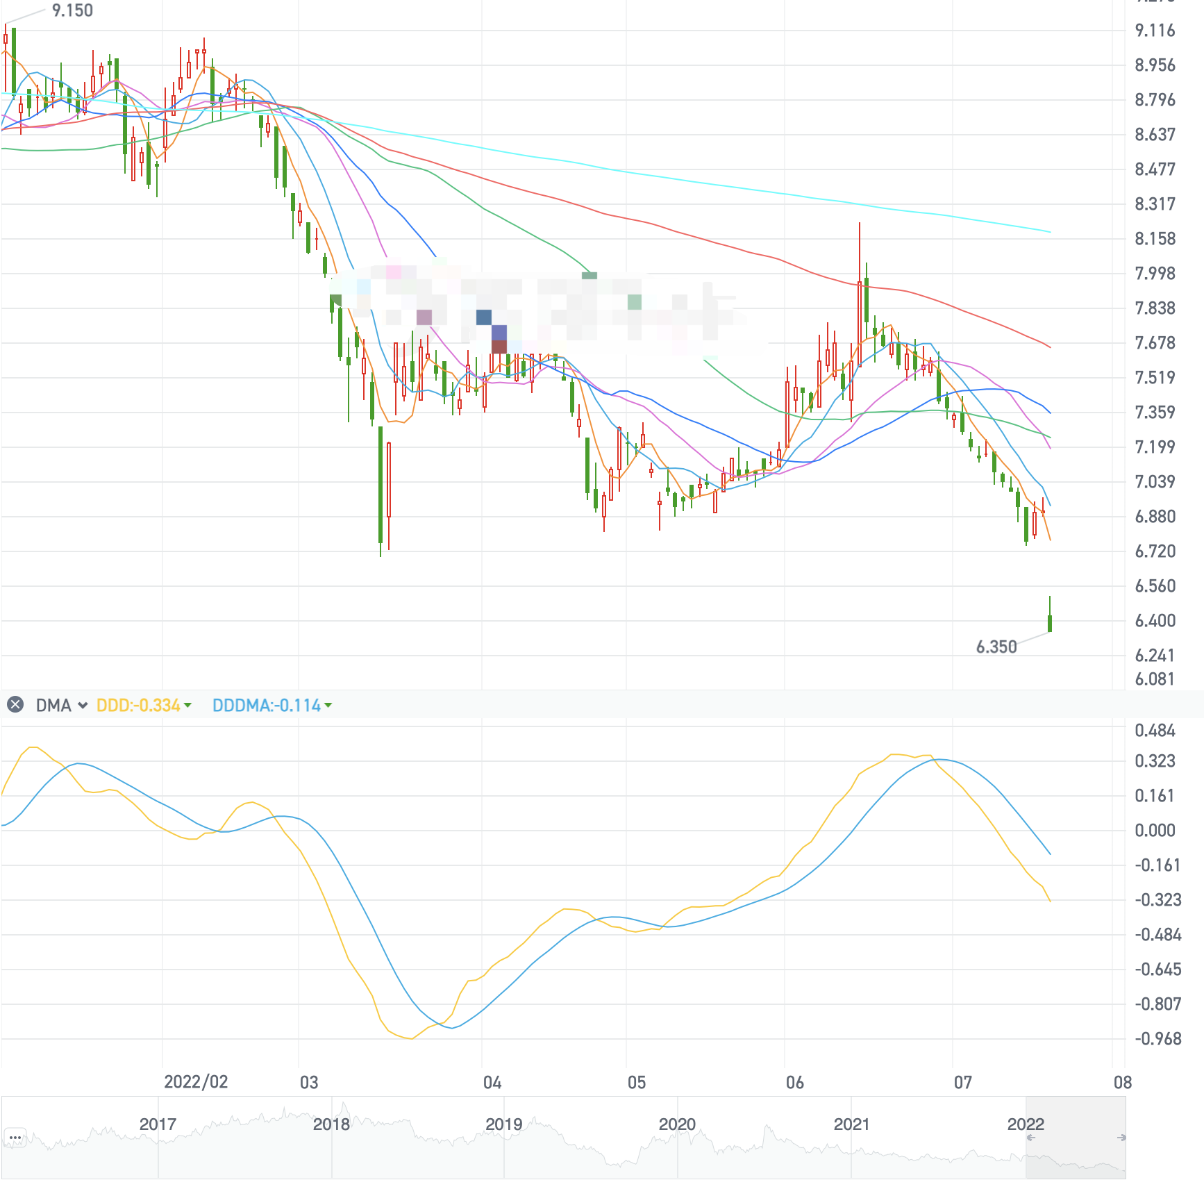The image size is (1204, 1189).
Task: Click the 6.350 low price label
Action: tap(996, 647)
